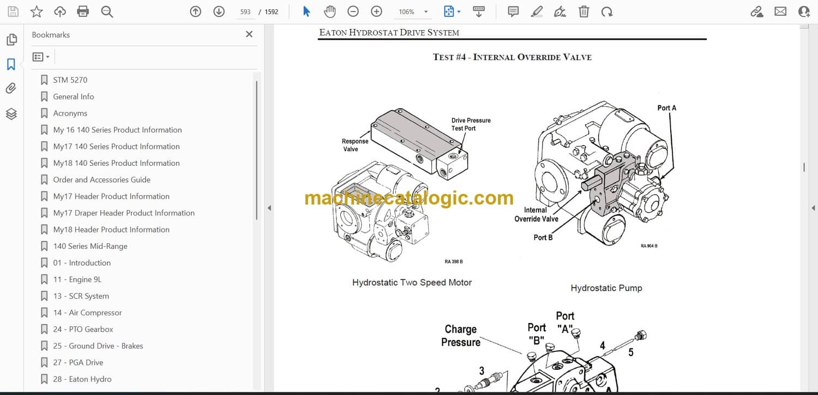
Task: Open the Layers panel sidebar icon
Action: [x=11, y=113]
